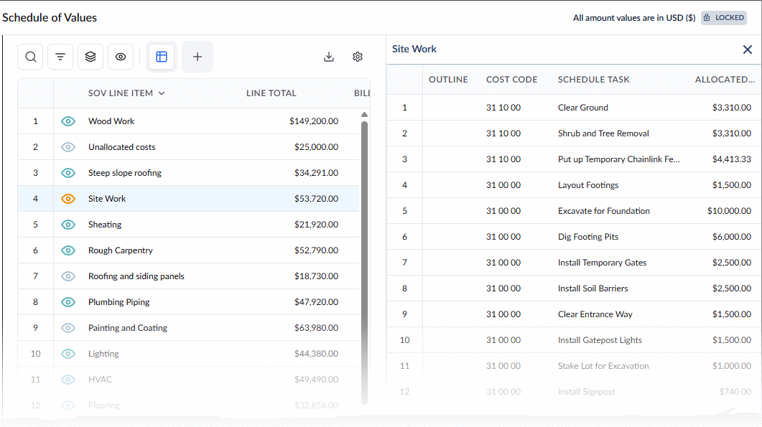Open the search tool in toolbar
762x427 pixels.
coord(31,57)
